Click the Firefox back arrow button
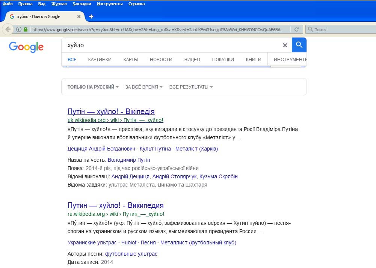The image size is (376, 268). [8, 29]
